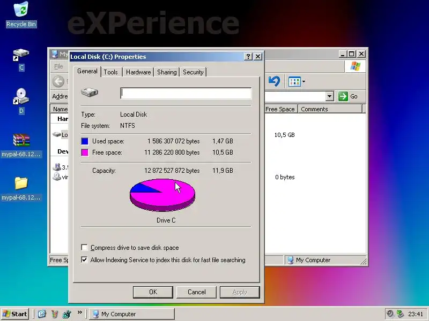
Task: Click the NTFS file system value
Action: pos(128,126)
